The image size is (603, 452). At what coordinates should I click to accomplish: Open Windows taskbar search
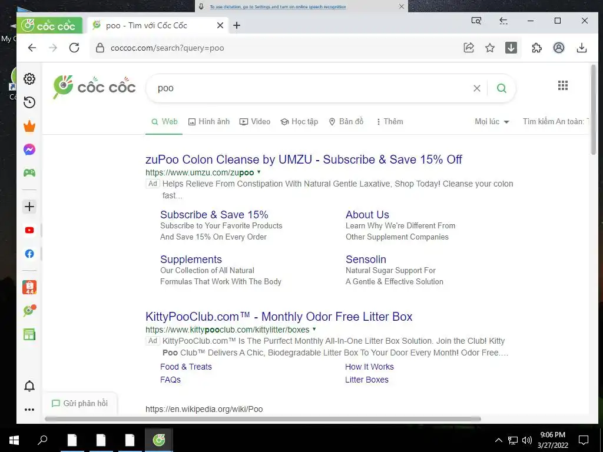click(42, 440)
